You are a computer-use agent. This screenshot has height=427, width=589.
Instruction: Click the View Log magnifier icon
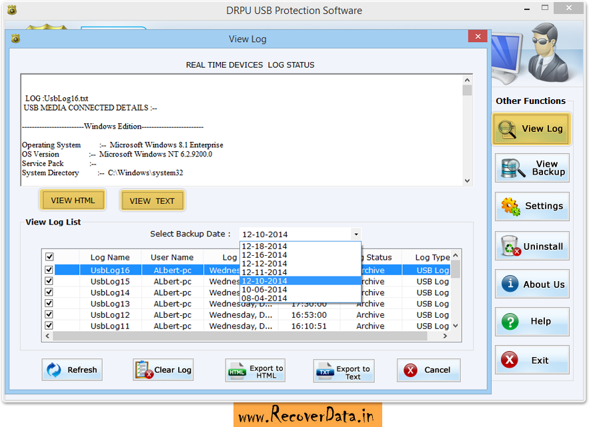point(507,129)
